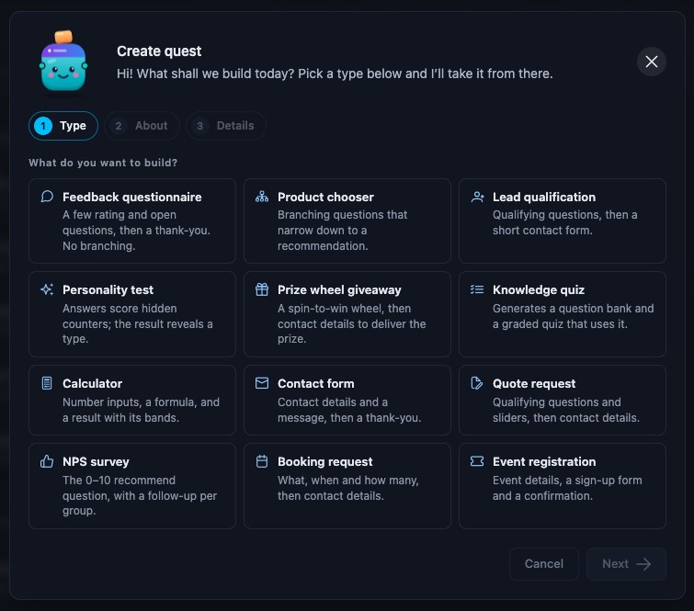Click the Lead qualification person icon
This screenshot has width=694, height=611.
[x=477, y=197]
